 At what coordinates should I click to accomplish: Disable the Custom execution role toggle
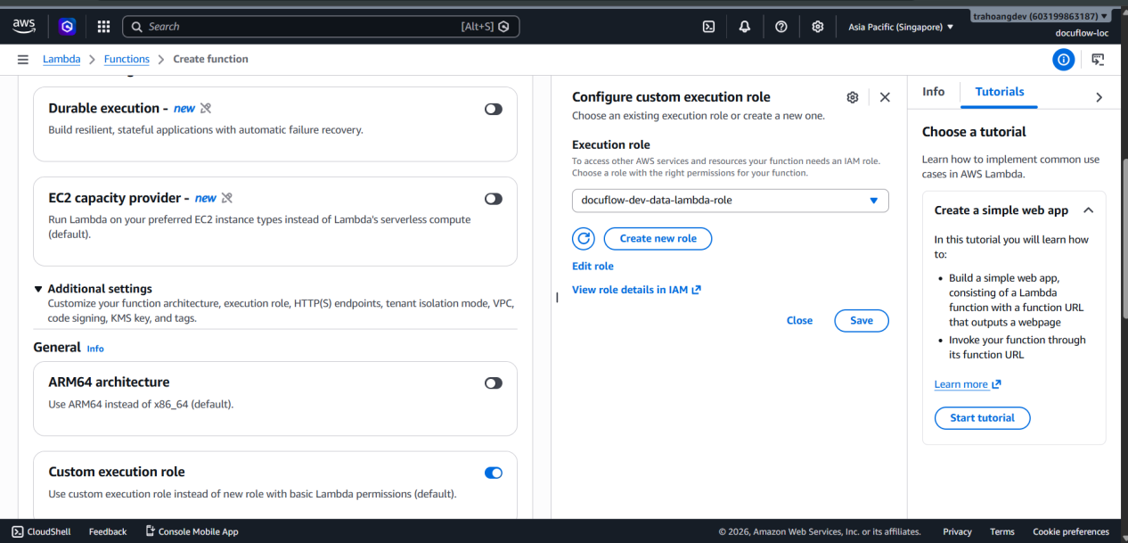[494, 473]
